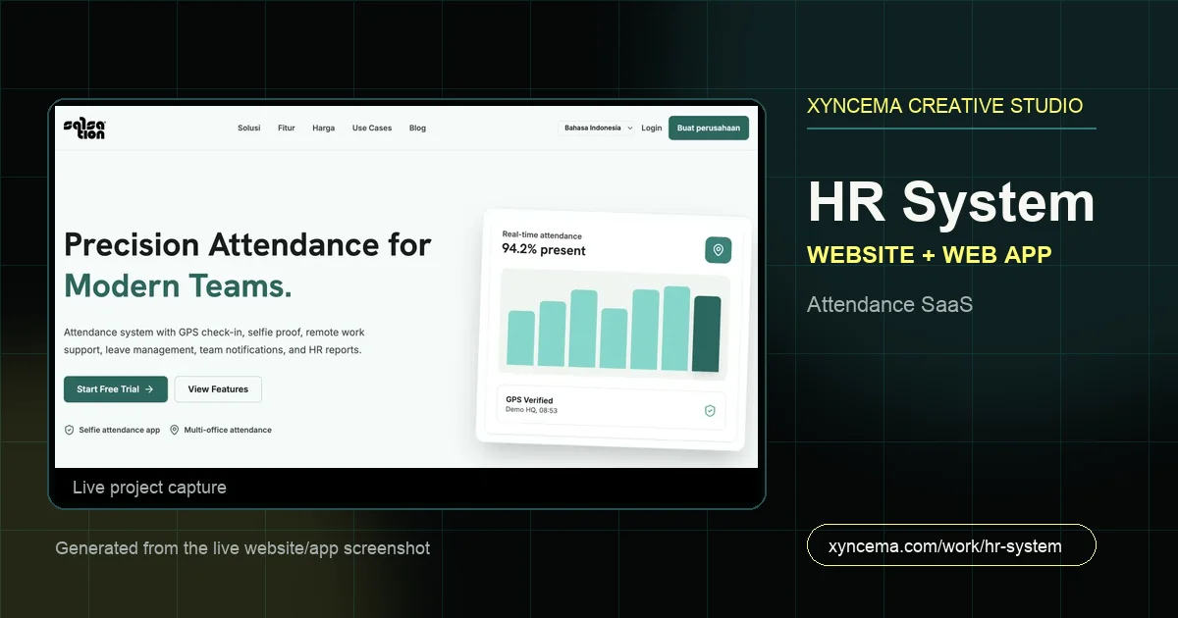1178x618 pixels.
Task: Click the "Demo HQ, 08:53" text
Action: 531,410
